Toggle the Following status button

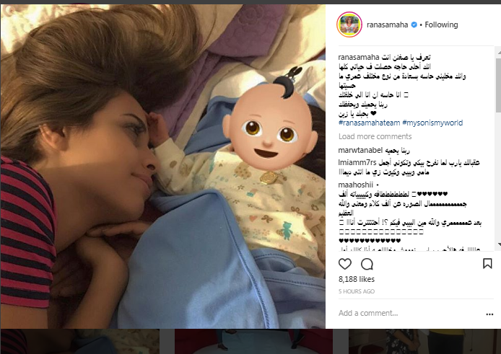point(441,25)
